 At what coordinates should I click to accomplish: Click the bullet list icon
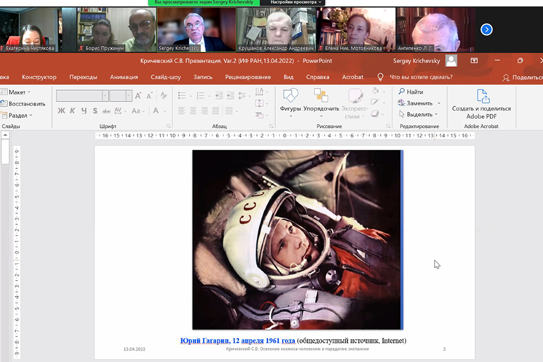(182, 96)
